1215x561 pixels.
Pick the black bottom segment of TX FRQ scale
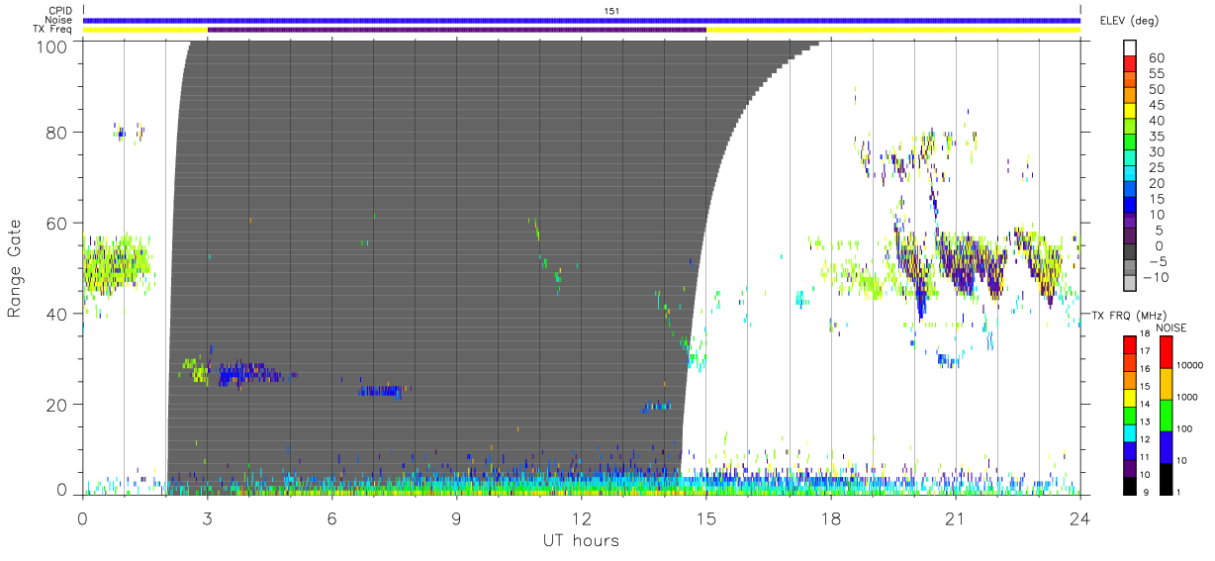click(1130, 486)
